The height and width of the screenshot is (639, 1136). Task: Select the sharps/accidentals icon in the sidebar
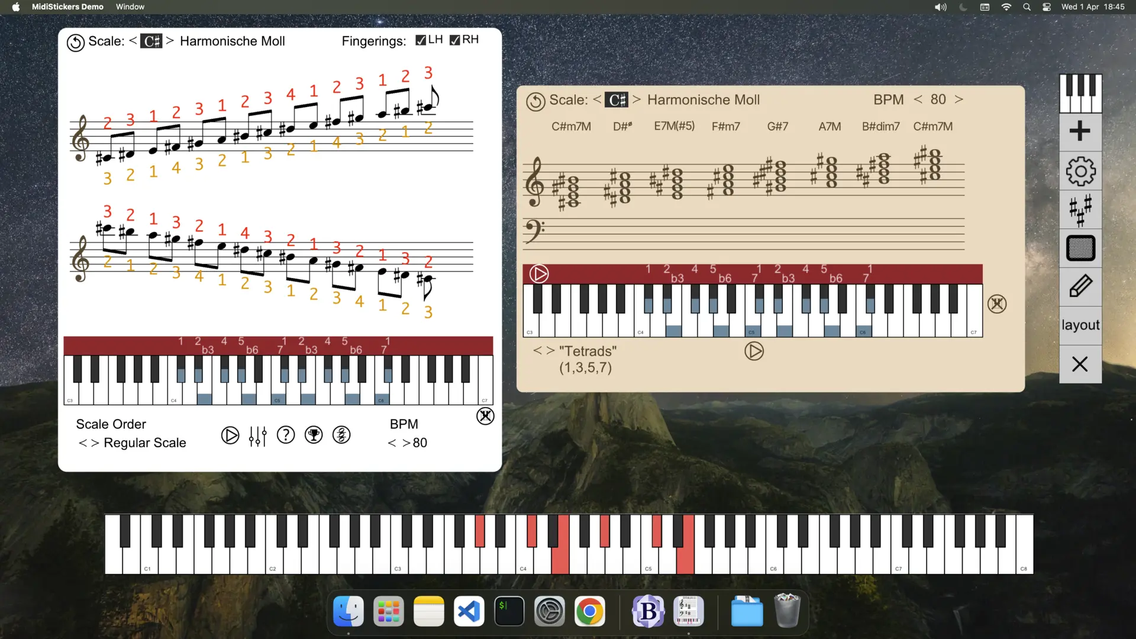click(x=1080, y=209)
